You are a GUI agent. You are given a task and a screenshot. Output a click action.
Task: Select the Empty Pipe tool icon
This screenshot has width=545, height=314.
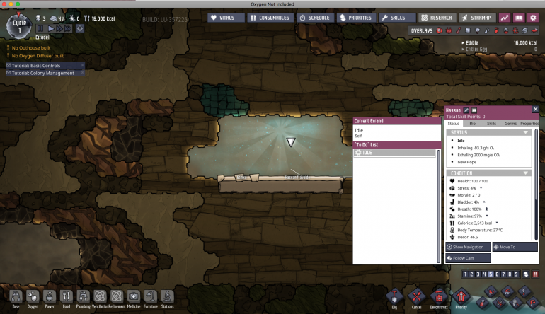tap(533, 303)
